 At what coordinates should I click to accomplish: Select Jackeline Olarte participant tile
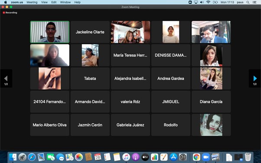pyautogui.click(x=90, y=32)
